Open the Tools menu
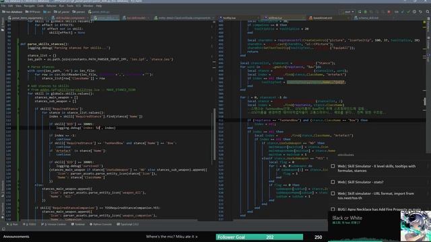Screen dimensions: 431x242 click(70, 6)
